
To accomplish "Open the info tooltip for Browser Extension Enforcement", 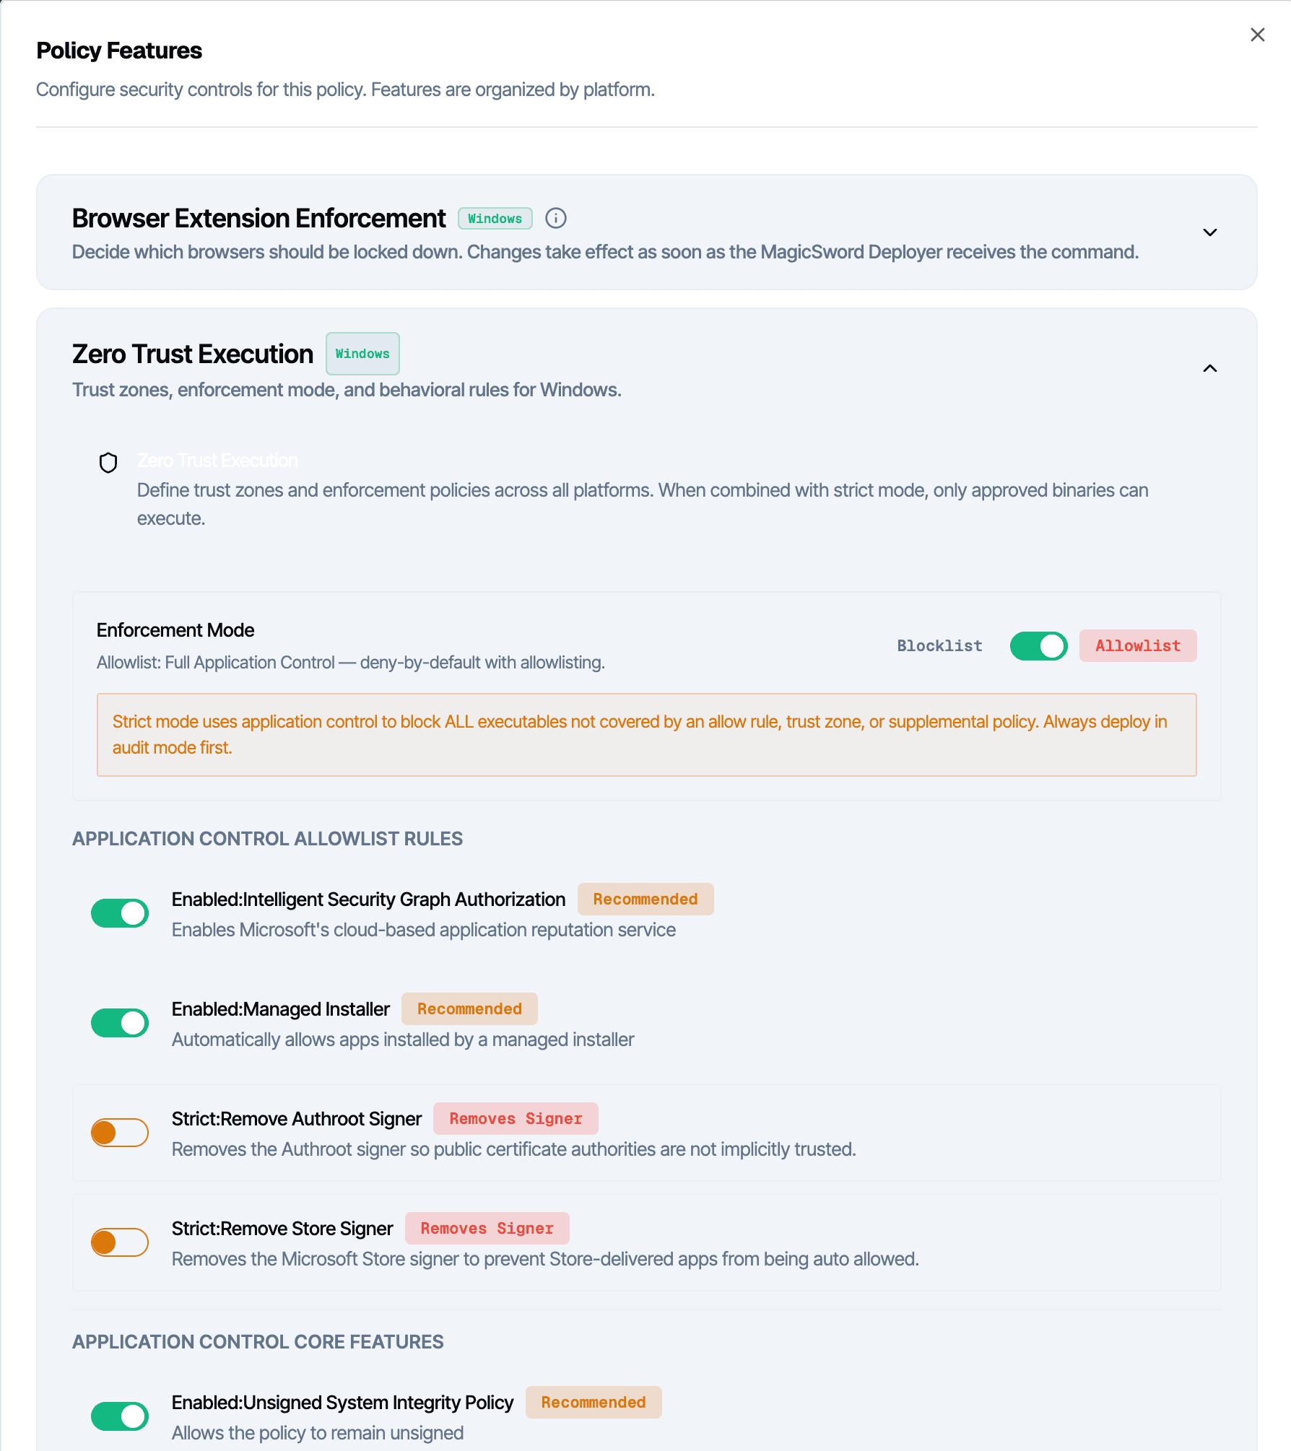I will (555, 218).
